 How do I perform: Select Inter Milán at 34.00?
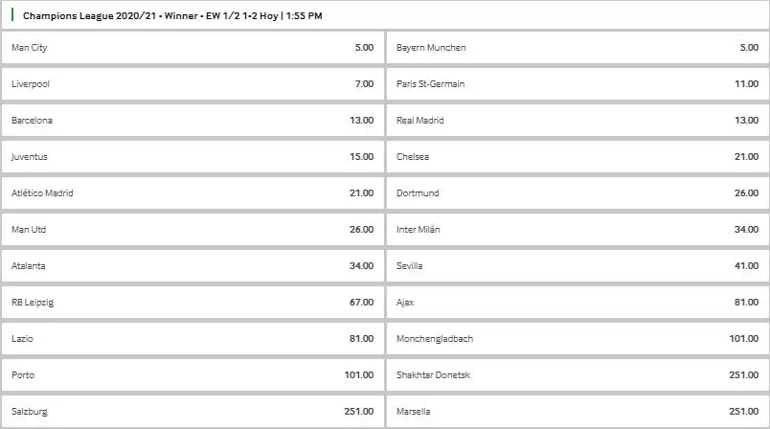577,229
